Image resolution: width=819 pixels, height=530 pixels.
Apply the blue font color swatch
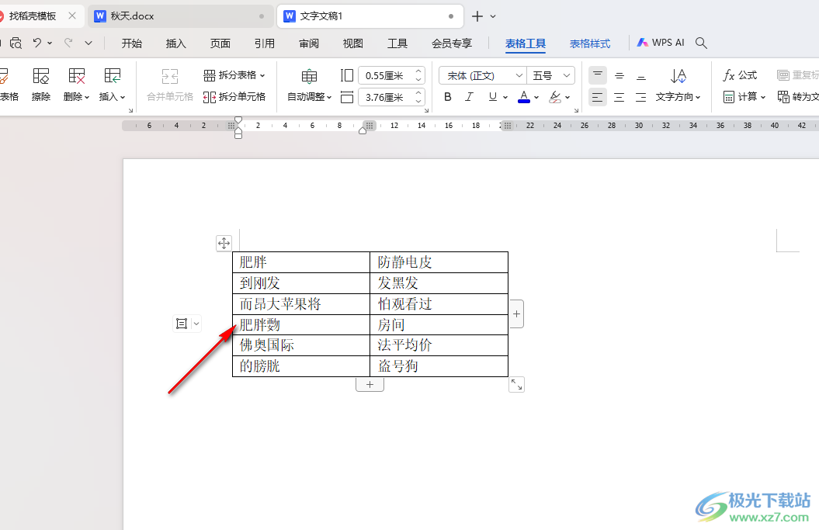pos(524,96)
